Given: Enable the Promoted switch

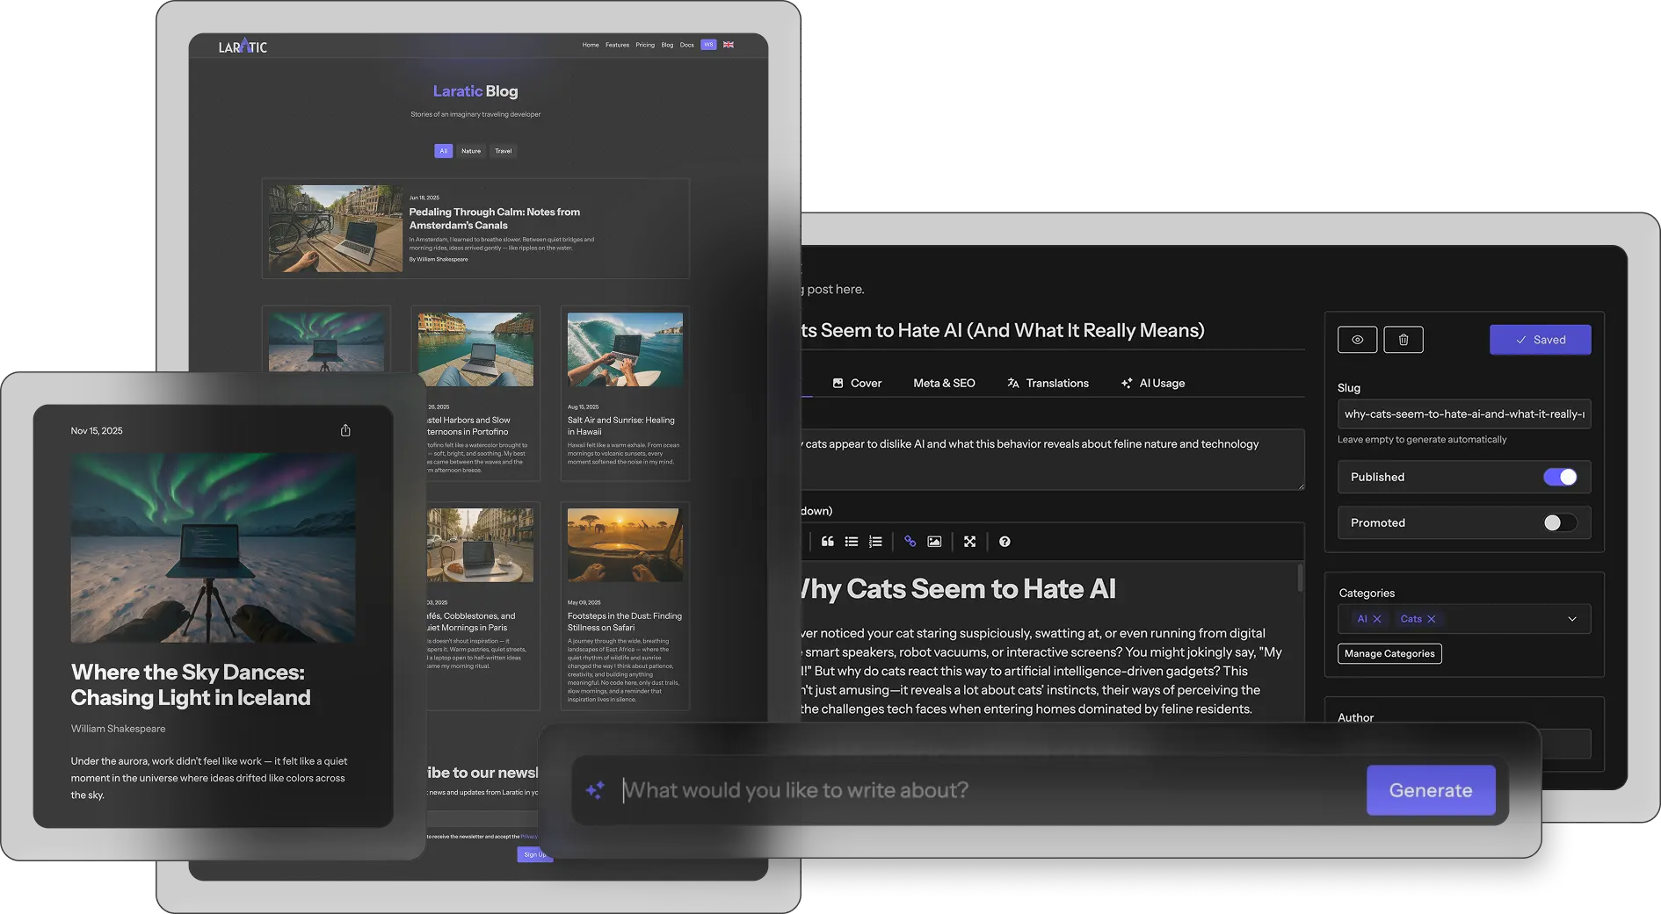Looking at the screenshot, I should [x=1561, y=522].
